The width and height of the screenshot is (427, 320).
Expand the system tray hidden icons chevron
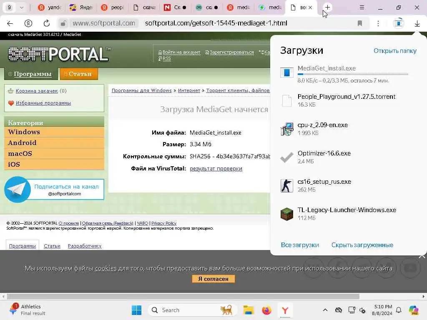325,310
